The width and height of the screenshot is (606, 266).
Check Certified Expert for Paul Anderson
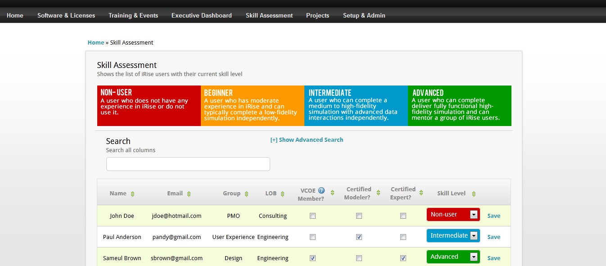(x=403, y=237)
